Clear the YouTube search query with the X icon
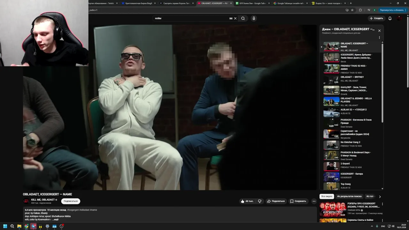Image resolution: width=409 pixels, height=230 pixels. [235, 18]
